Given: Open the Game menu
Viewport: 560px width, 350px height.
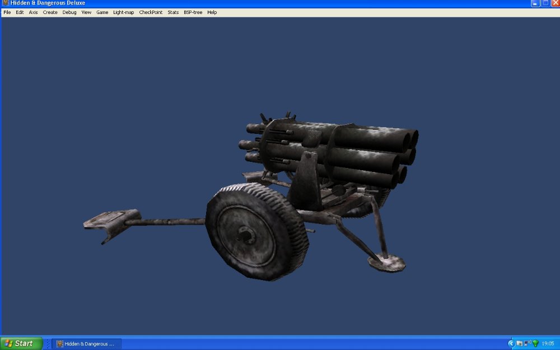Looking at the screenshot, I should coord(102,12).
